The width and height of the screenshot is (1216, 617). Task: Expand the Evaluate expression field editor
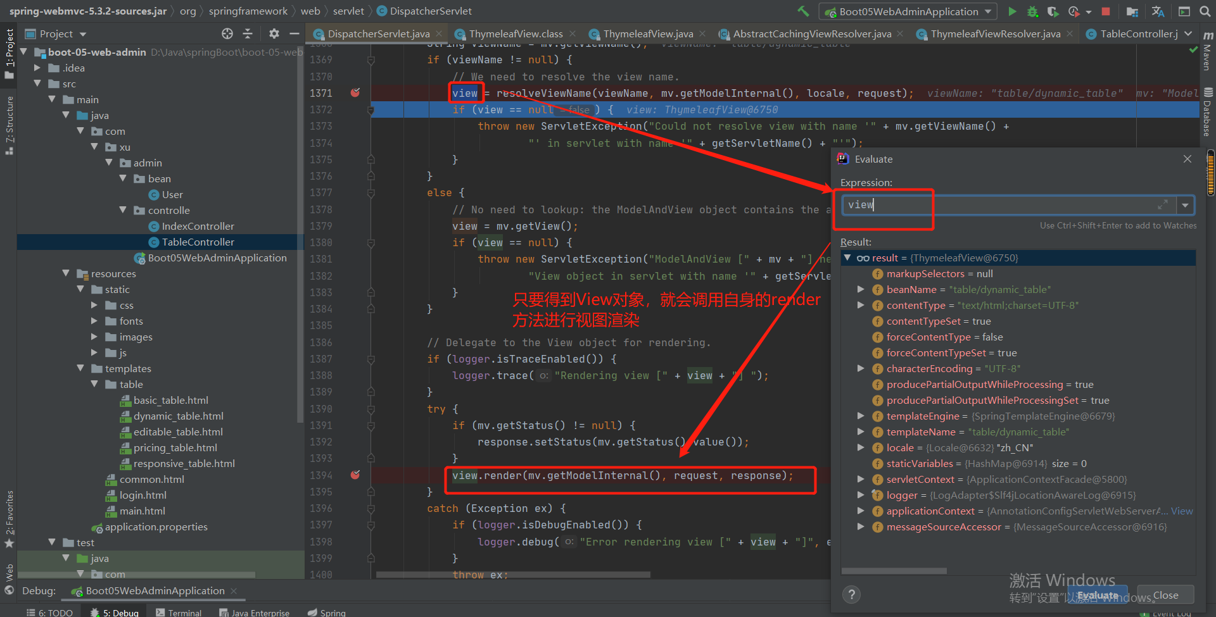[1163, 205]
